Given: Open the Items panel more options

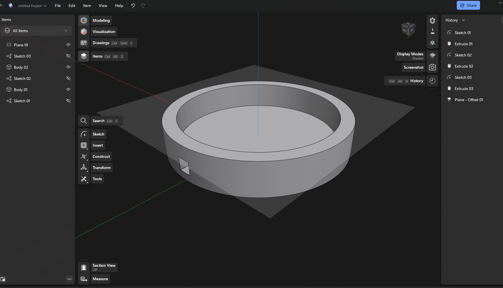Looking at the screenshot, I should [x=69, y=279].
